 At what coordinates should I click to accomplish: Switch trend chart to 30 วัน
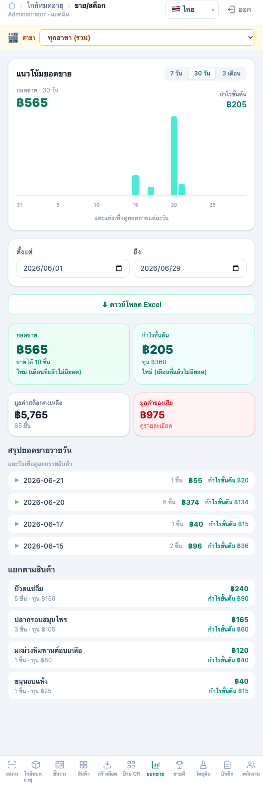202,74
